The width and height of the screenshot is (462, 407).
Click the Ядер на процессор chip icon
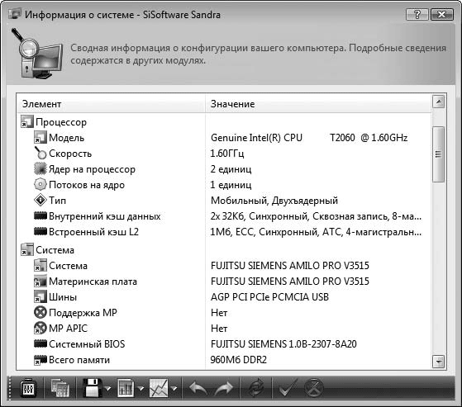point(40,169)
